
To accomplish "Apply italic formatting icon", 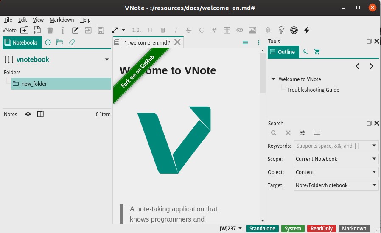I will [x=176, y=30].
